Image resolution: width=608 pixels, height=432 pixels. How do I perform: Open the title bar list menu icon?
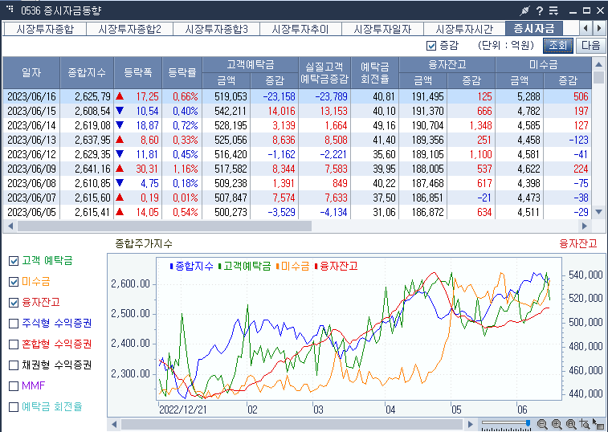click(553, 10)
